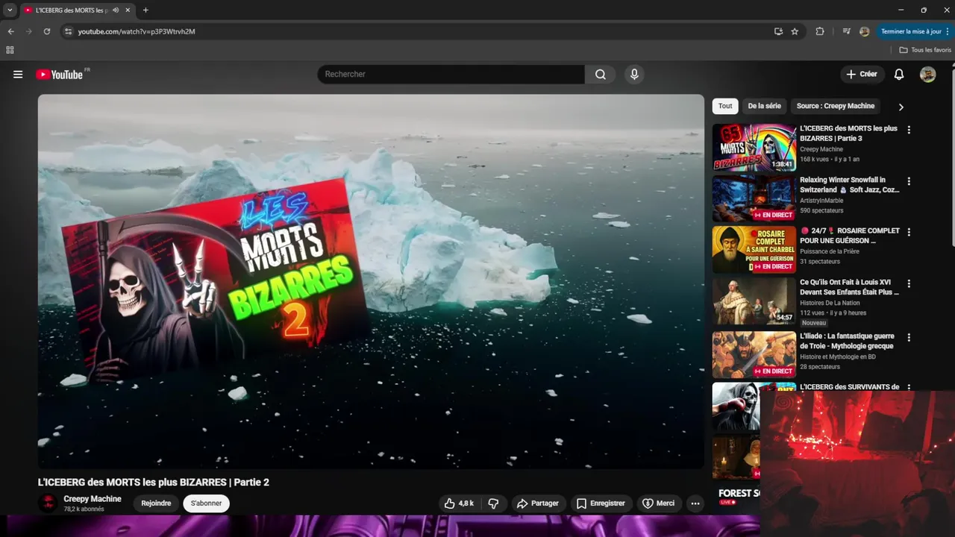Open Tous les favoris bookmarks folder
The width and height of the screenshot is (955, 537).
925,50
